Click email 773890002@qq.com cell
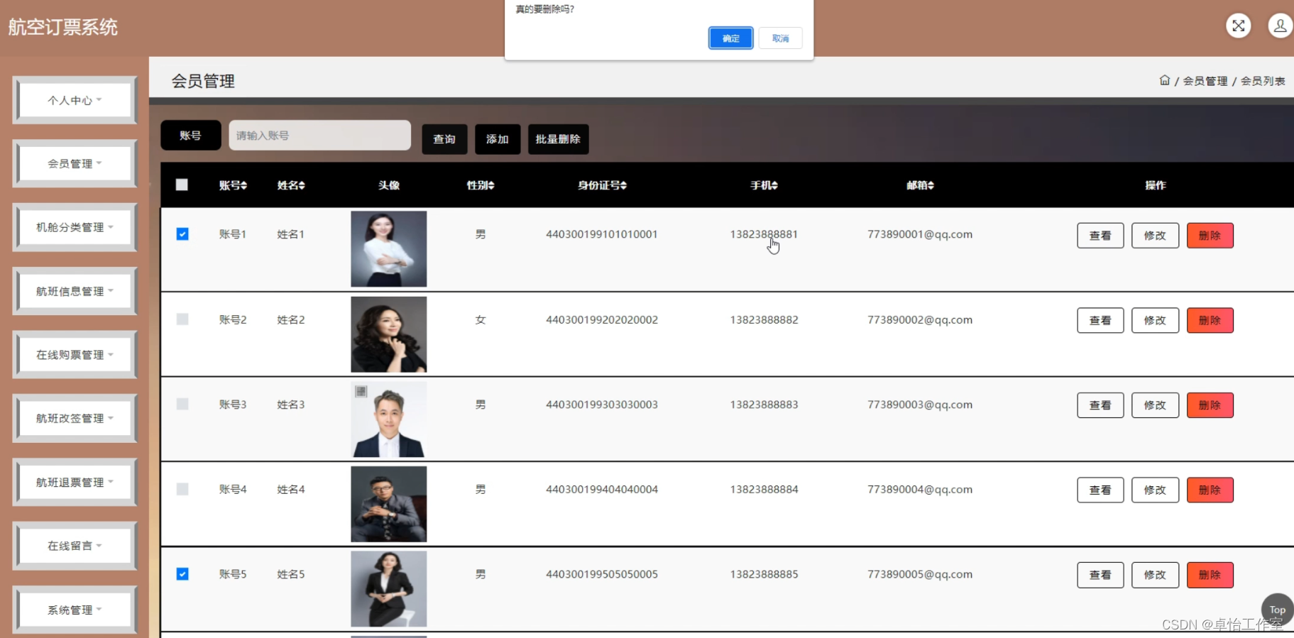The height and width of the screenshot is (638, 1294). click(x=920, y=320)
